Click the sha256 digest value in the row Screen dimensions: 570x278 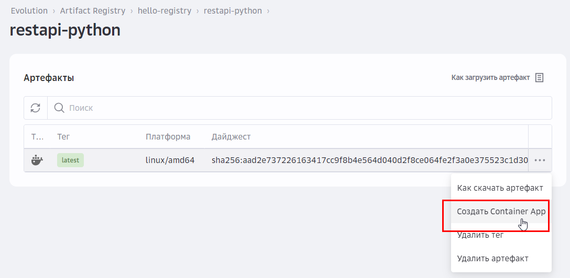click(369, 160)
